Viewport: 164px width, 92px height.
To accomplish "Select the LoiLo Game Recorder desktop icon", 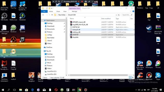I will pos(140,65).
